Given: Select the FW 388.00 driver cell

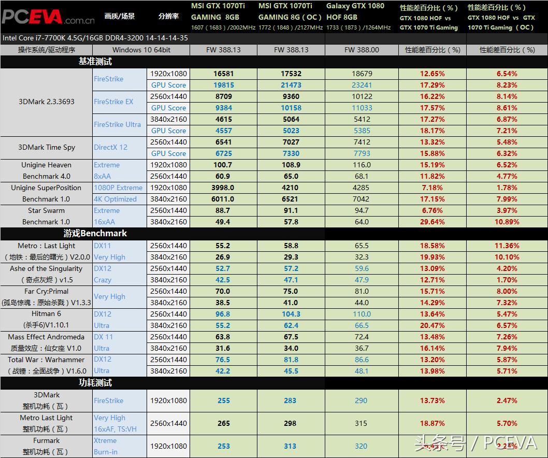Looking at the screenshot, I should coord(362,50).
